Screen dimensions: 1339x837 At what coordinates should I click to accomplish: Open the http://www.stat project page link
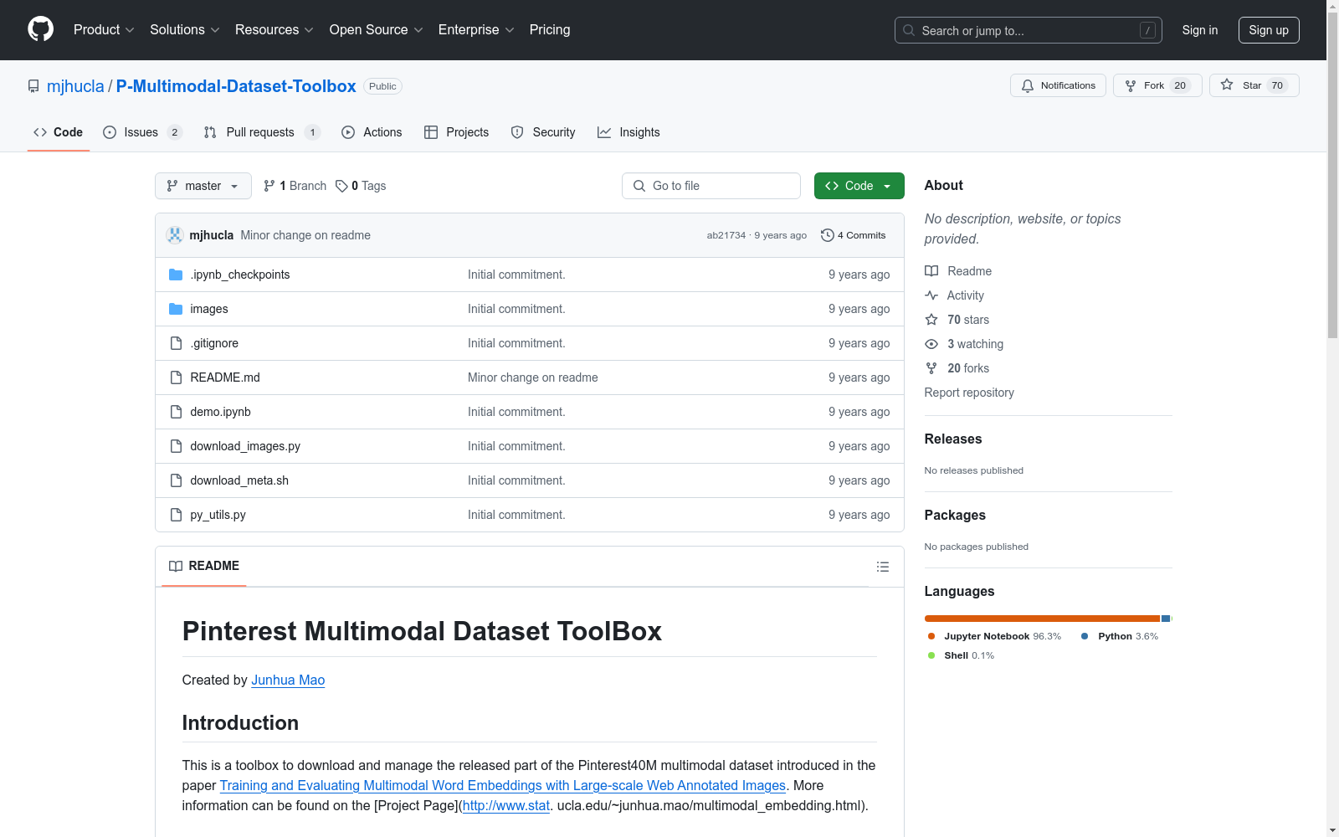click(506, 806)
